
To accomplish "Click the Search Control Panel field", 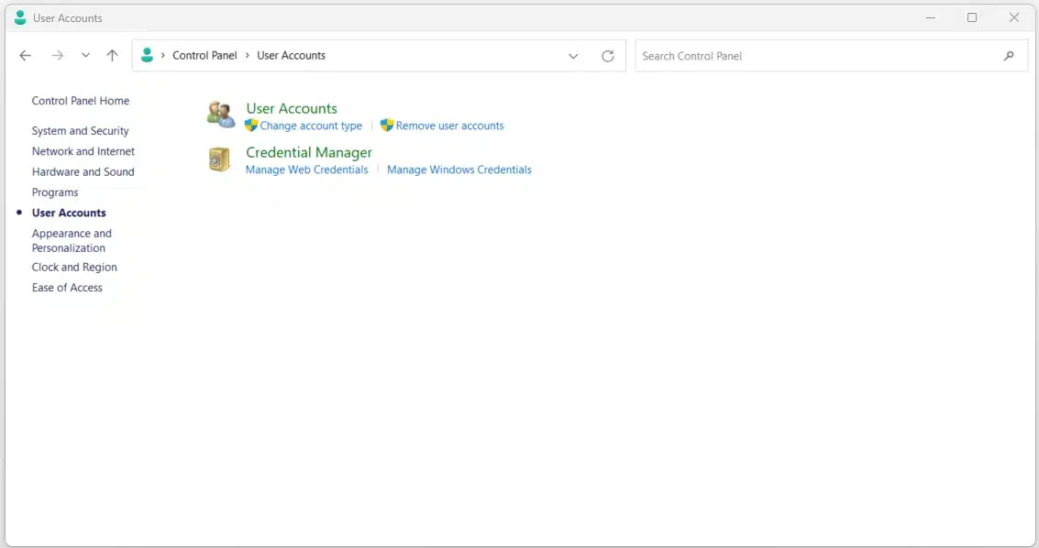I will [x=807, y=55].
